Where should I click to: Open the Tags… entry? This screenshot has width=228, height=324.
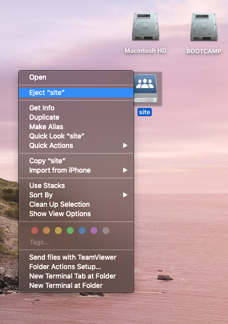[39, 242]
